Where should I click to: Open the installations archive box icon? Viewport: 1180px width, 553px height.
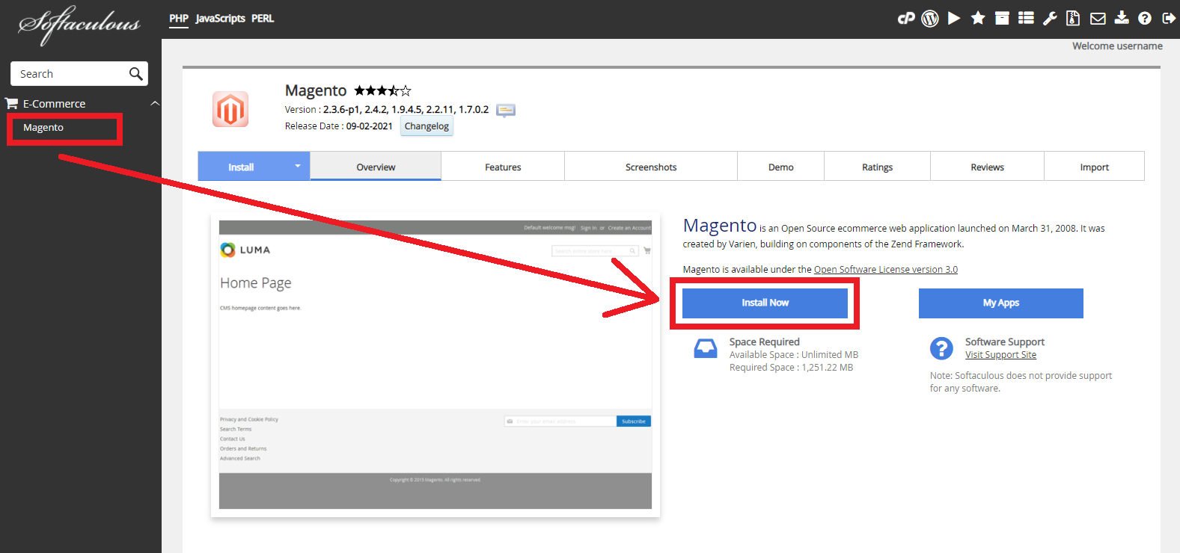(x=1002, y=19)
